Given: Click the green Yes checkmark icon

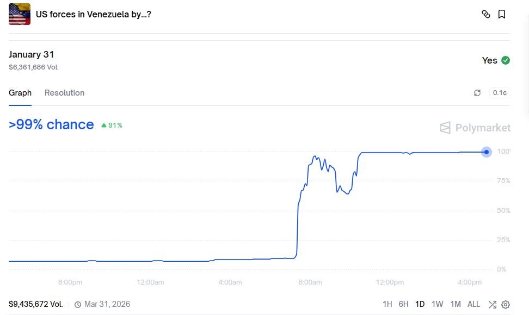Looking at the screenshot, I should pos(506,60).
